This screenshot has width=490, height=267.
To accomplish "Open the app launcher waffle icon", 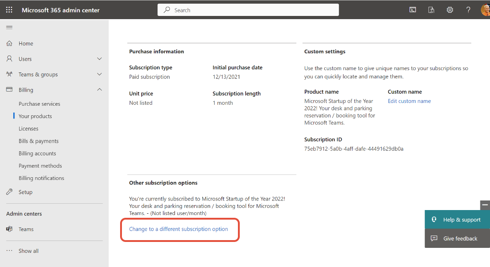I will 10,10.
